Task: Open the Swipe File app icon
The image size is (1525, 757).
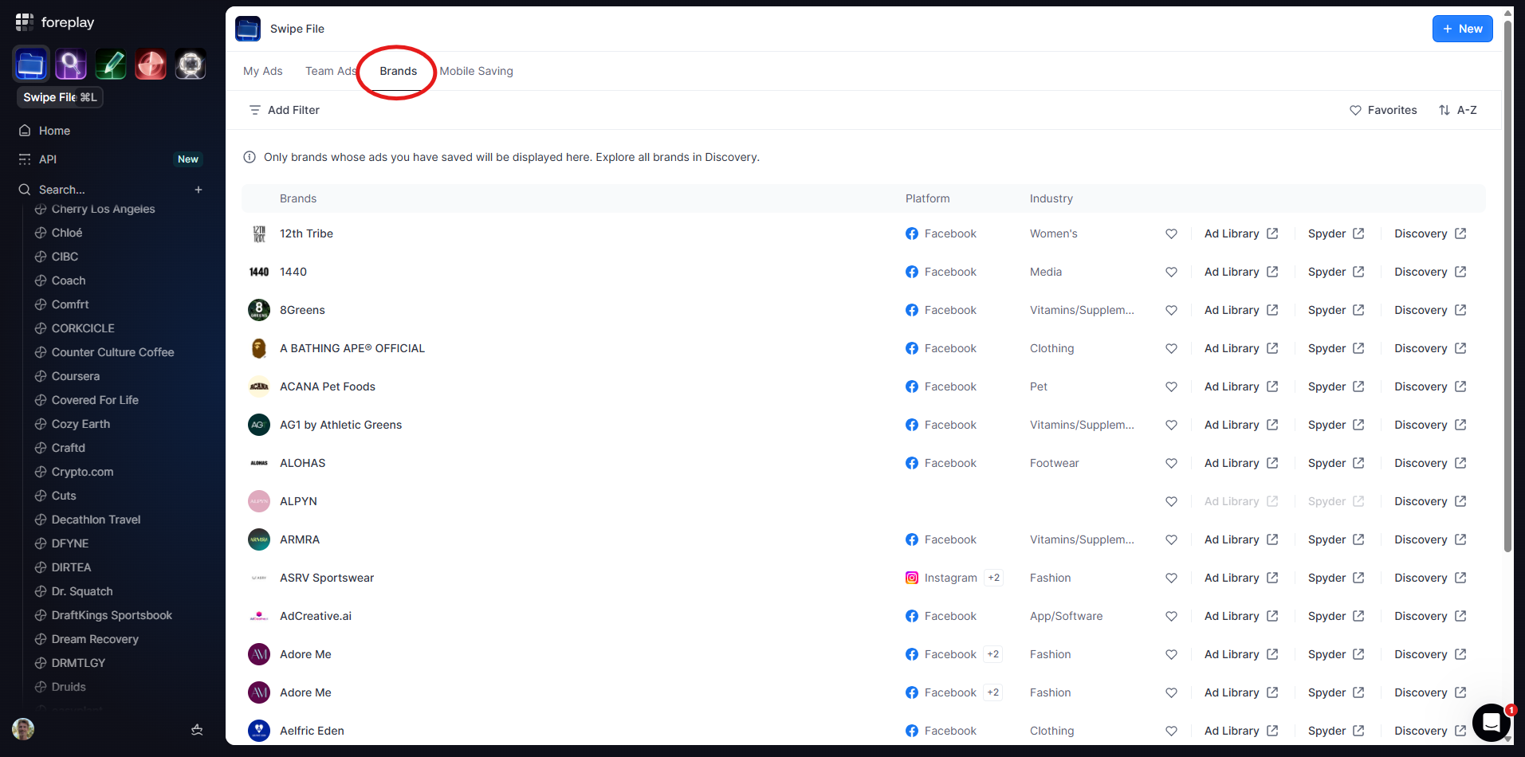Action: pyautogui.click(x=31, y=65)
